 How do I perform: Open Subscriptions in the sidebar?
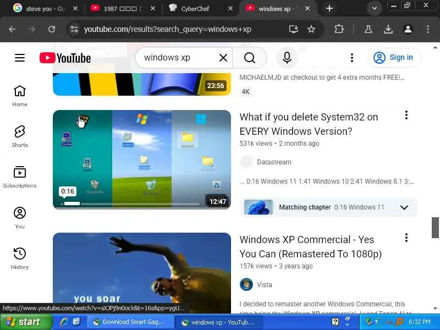pyautogui.click(x=20, y=177)
